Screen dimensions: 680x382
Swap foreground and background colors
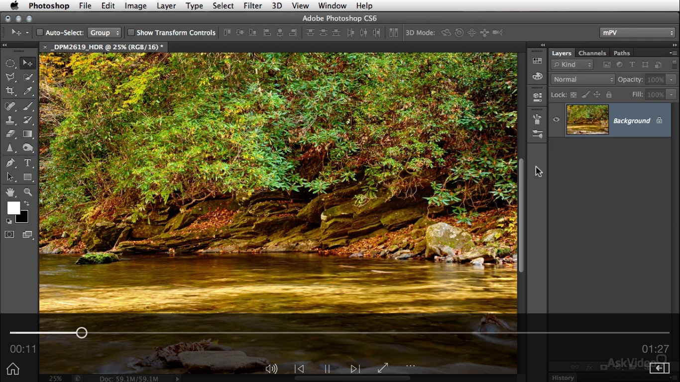[x=26, y=203]
